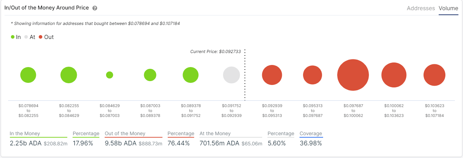Click the help question mark icon
Viewport: 463px width, 158px height.
95,8
